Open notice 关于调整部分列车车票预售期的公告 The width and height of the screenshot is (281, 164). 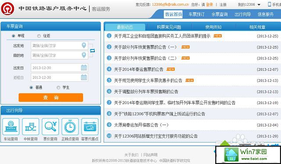146,91
